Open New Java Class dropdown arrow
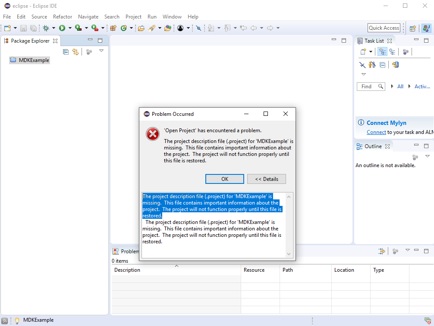Viewport: 434px width, 326px height. (x=132, y=28)
